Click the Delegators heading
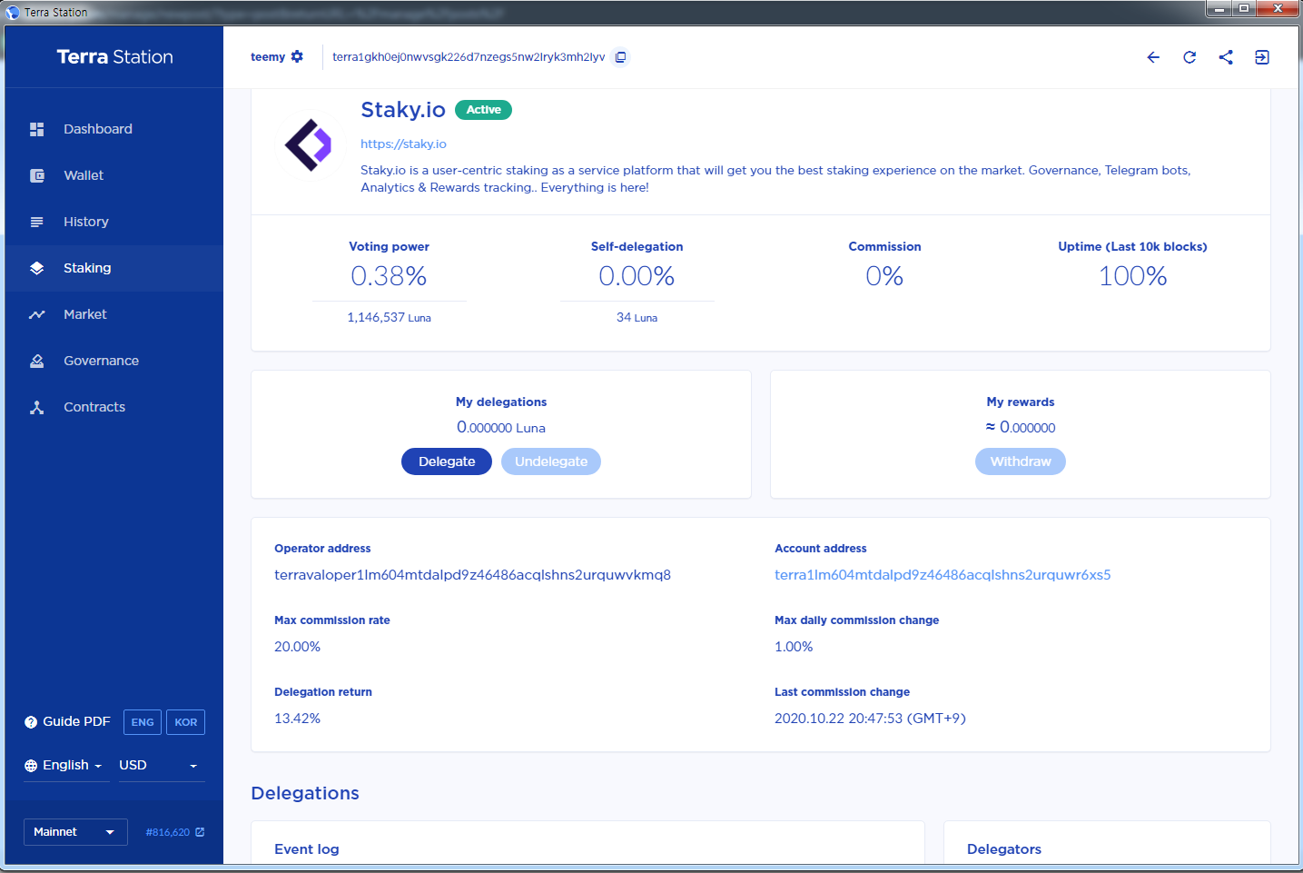 (1004, 849)
